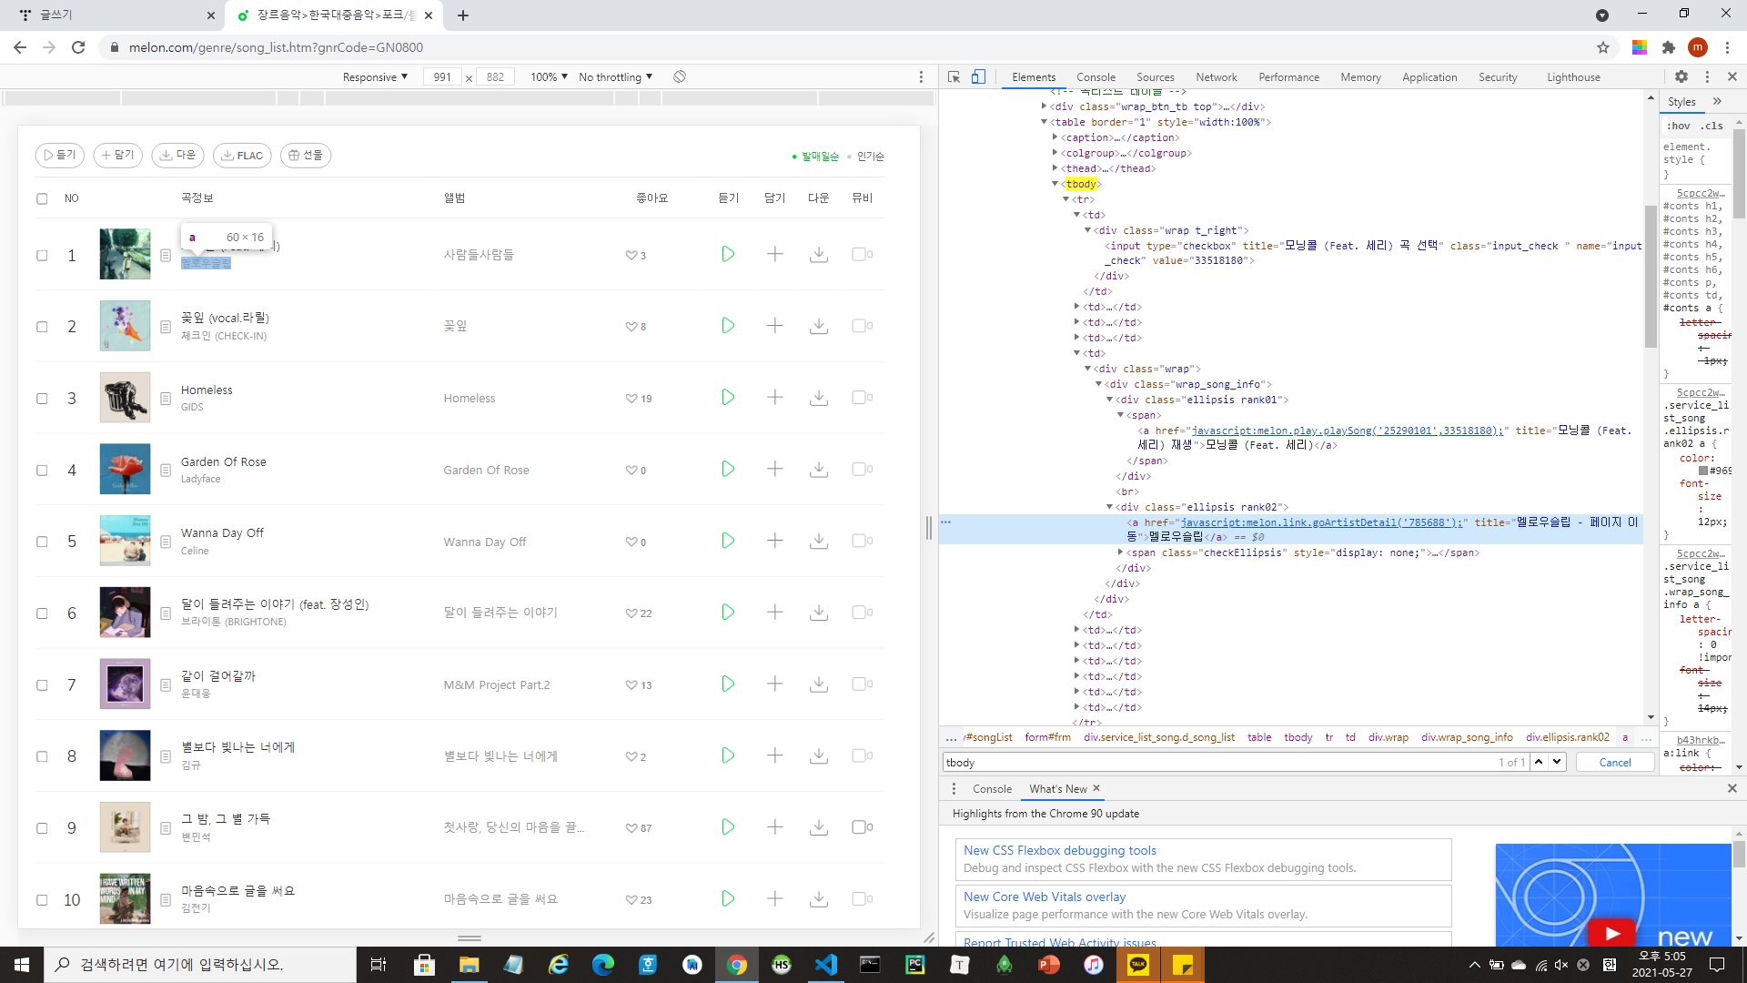The image size is (1747, 983).
Task: Click the 듣기 listen button above list
Action: click(x=60, y=156)
